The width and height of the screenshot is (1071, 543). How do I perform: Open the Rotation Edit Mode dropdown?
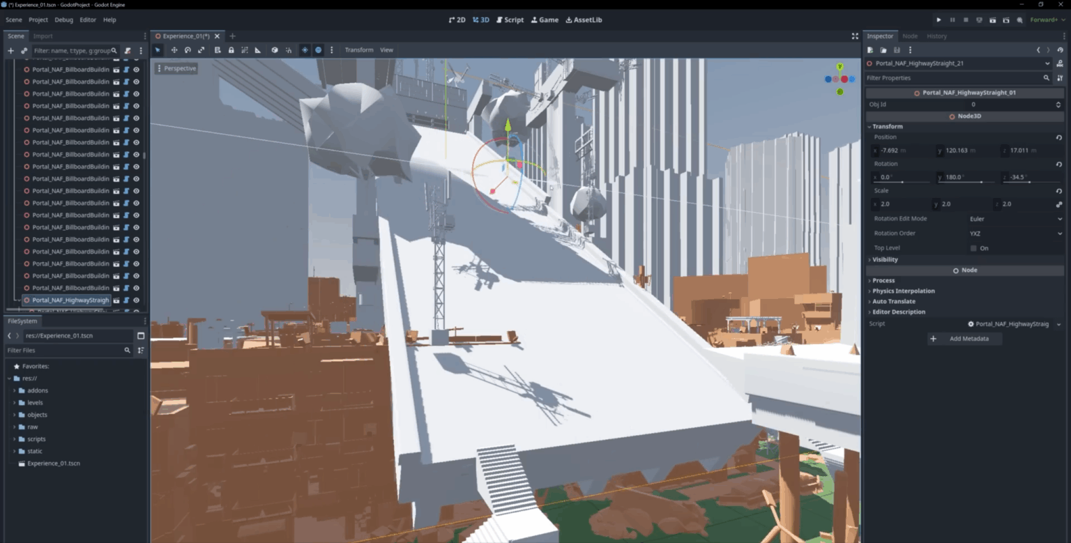coord(1015,218)
